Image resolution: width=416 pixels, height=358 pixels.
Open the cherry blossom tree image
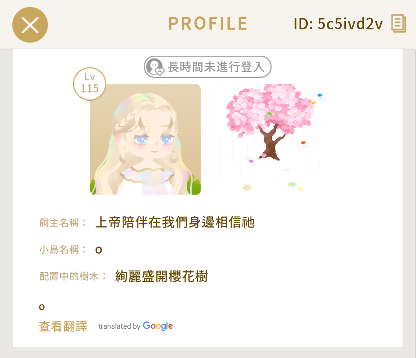270,138
